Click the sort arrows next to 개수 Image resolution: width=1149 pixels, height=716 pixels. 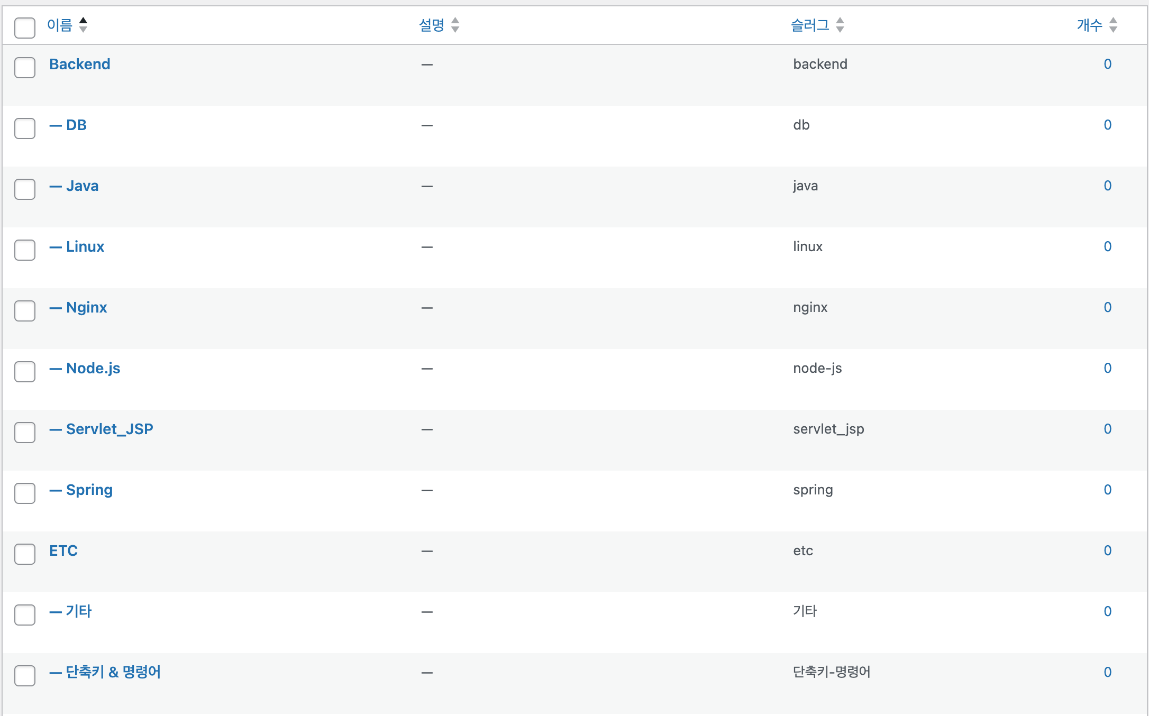coord(1113,25)
